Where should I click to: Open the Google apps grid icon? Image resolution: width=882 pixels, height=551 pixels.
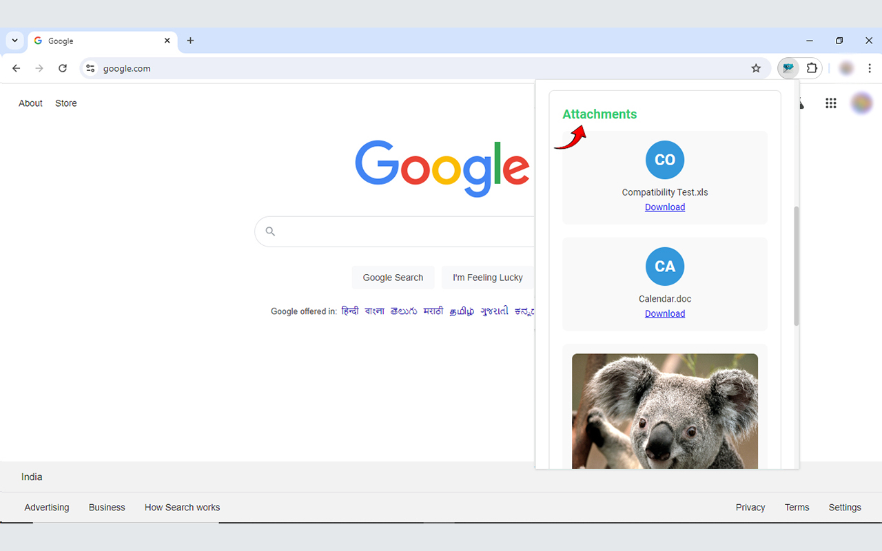pyautogui.click(x=830, y=103)
